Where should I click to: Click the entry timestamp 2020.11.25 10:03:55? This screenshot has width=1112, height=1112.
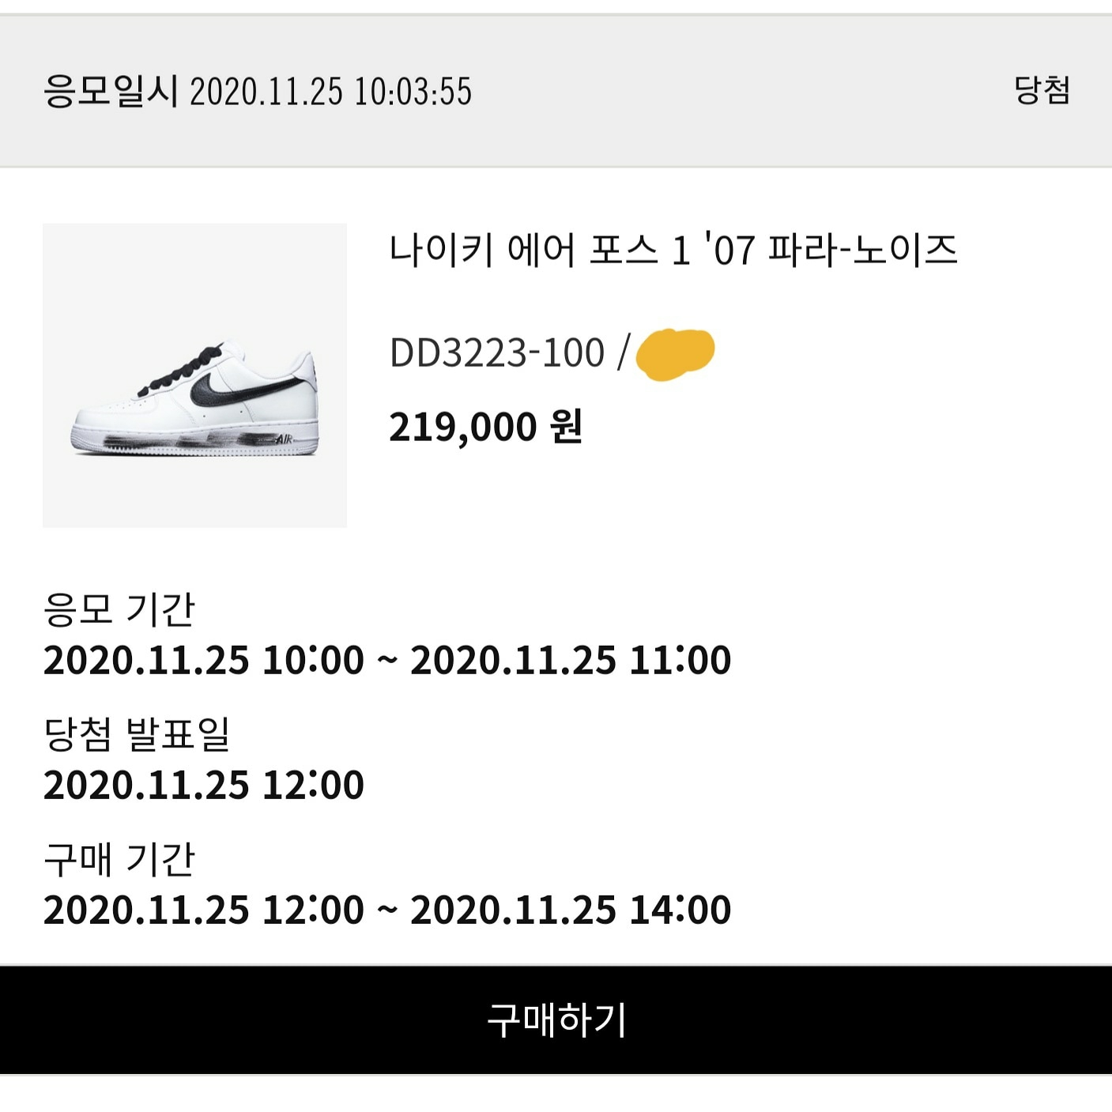(330, 92)
